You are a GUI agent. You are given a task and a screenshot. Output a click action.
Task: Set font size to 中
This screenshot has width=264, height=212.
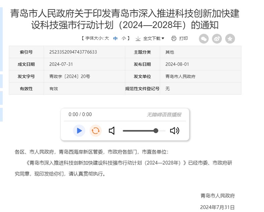[115, 38]
